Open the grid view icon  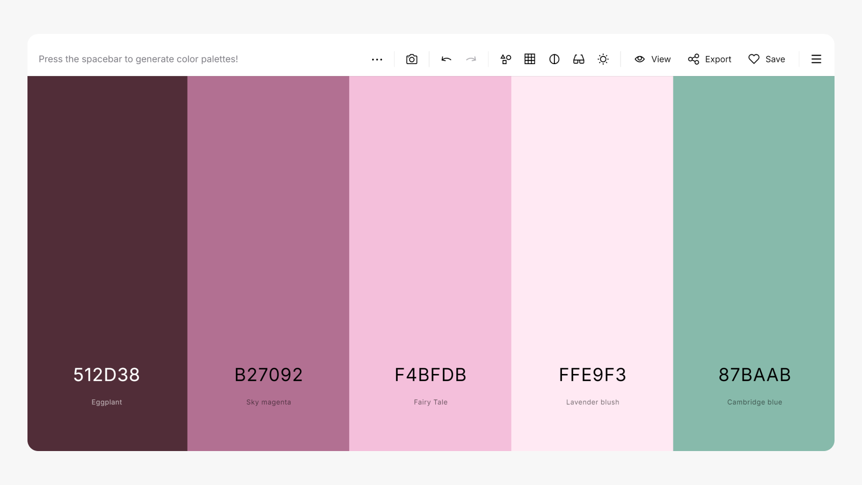[x=530, y=59]
